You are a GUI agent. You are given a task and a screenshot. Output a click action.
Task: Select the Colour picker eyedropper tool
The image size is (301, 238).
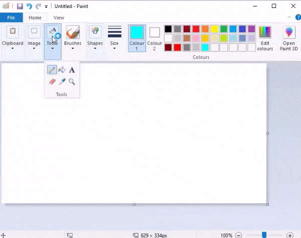point(62,81)
